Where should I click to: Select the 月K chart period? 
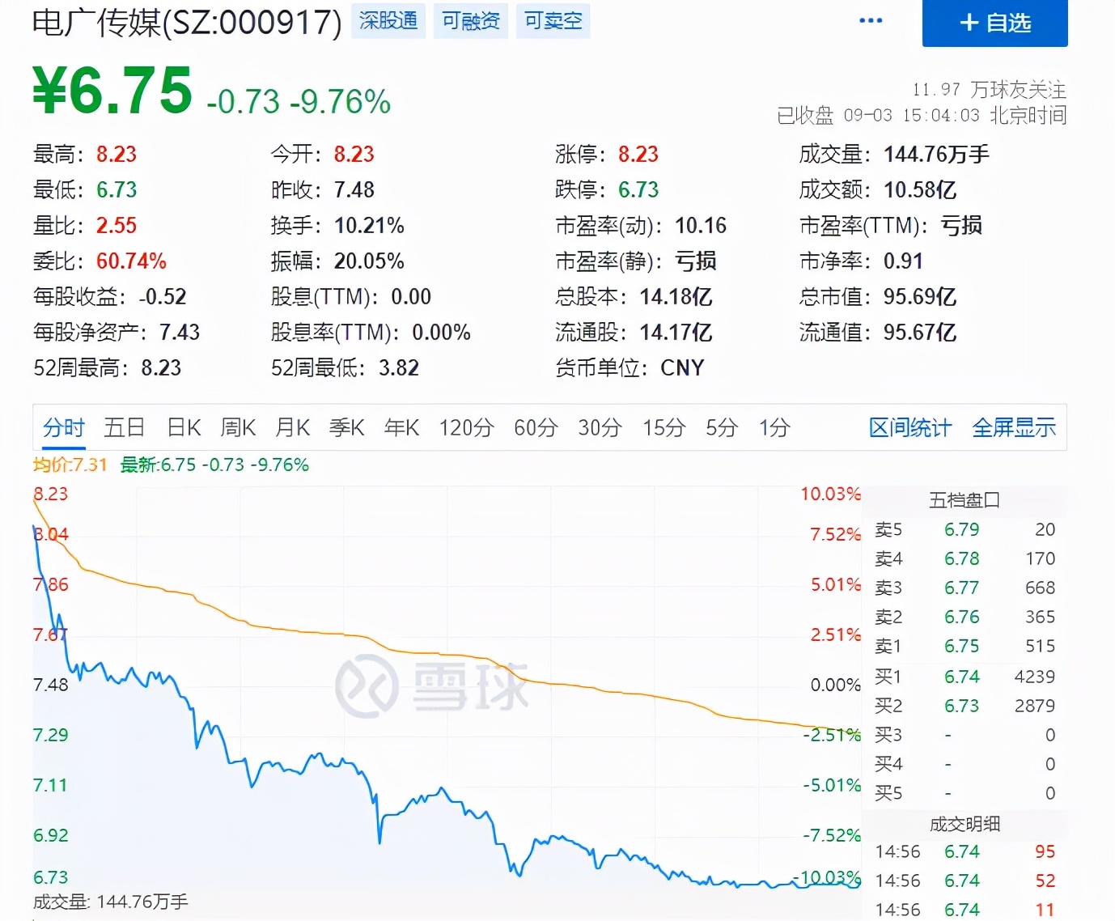click(x=291, y=427)
